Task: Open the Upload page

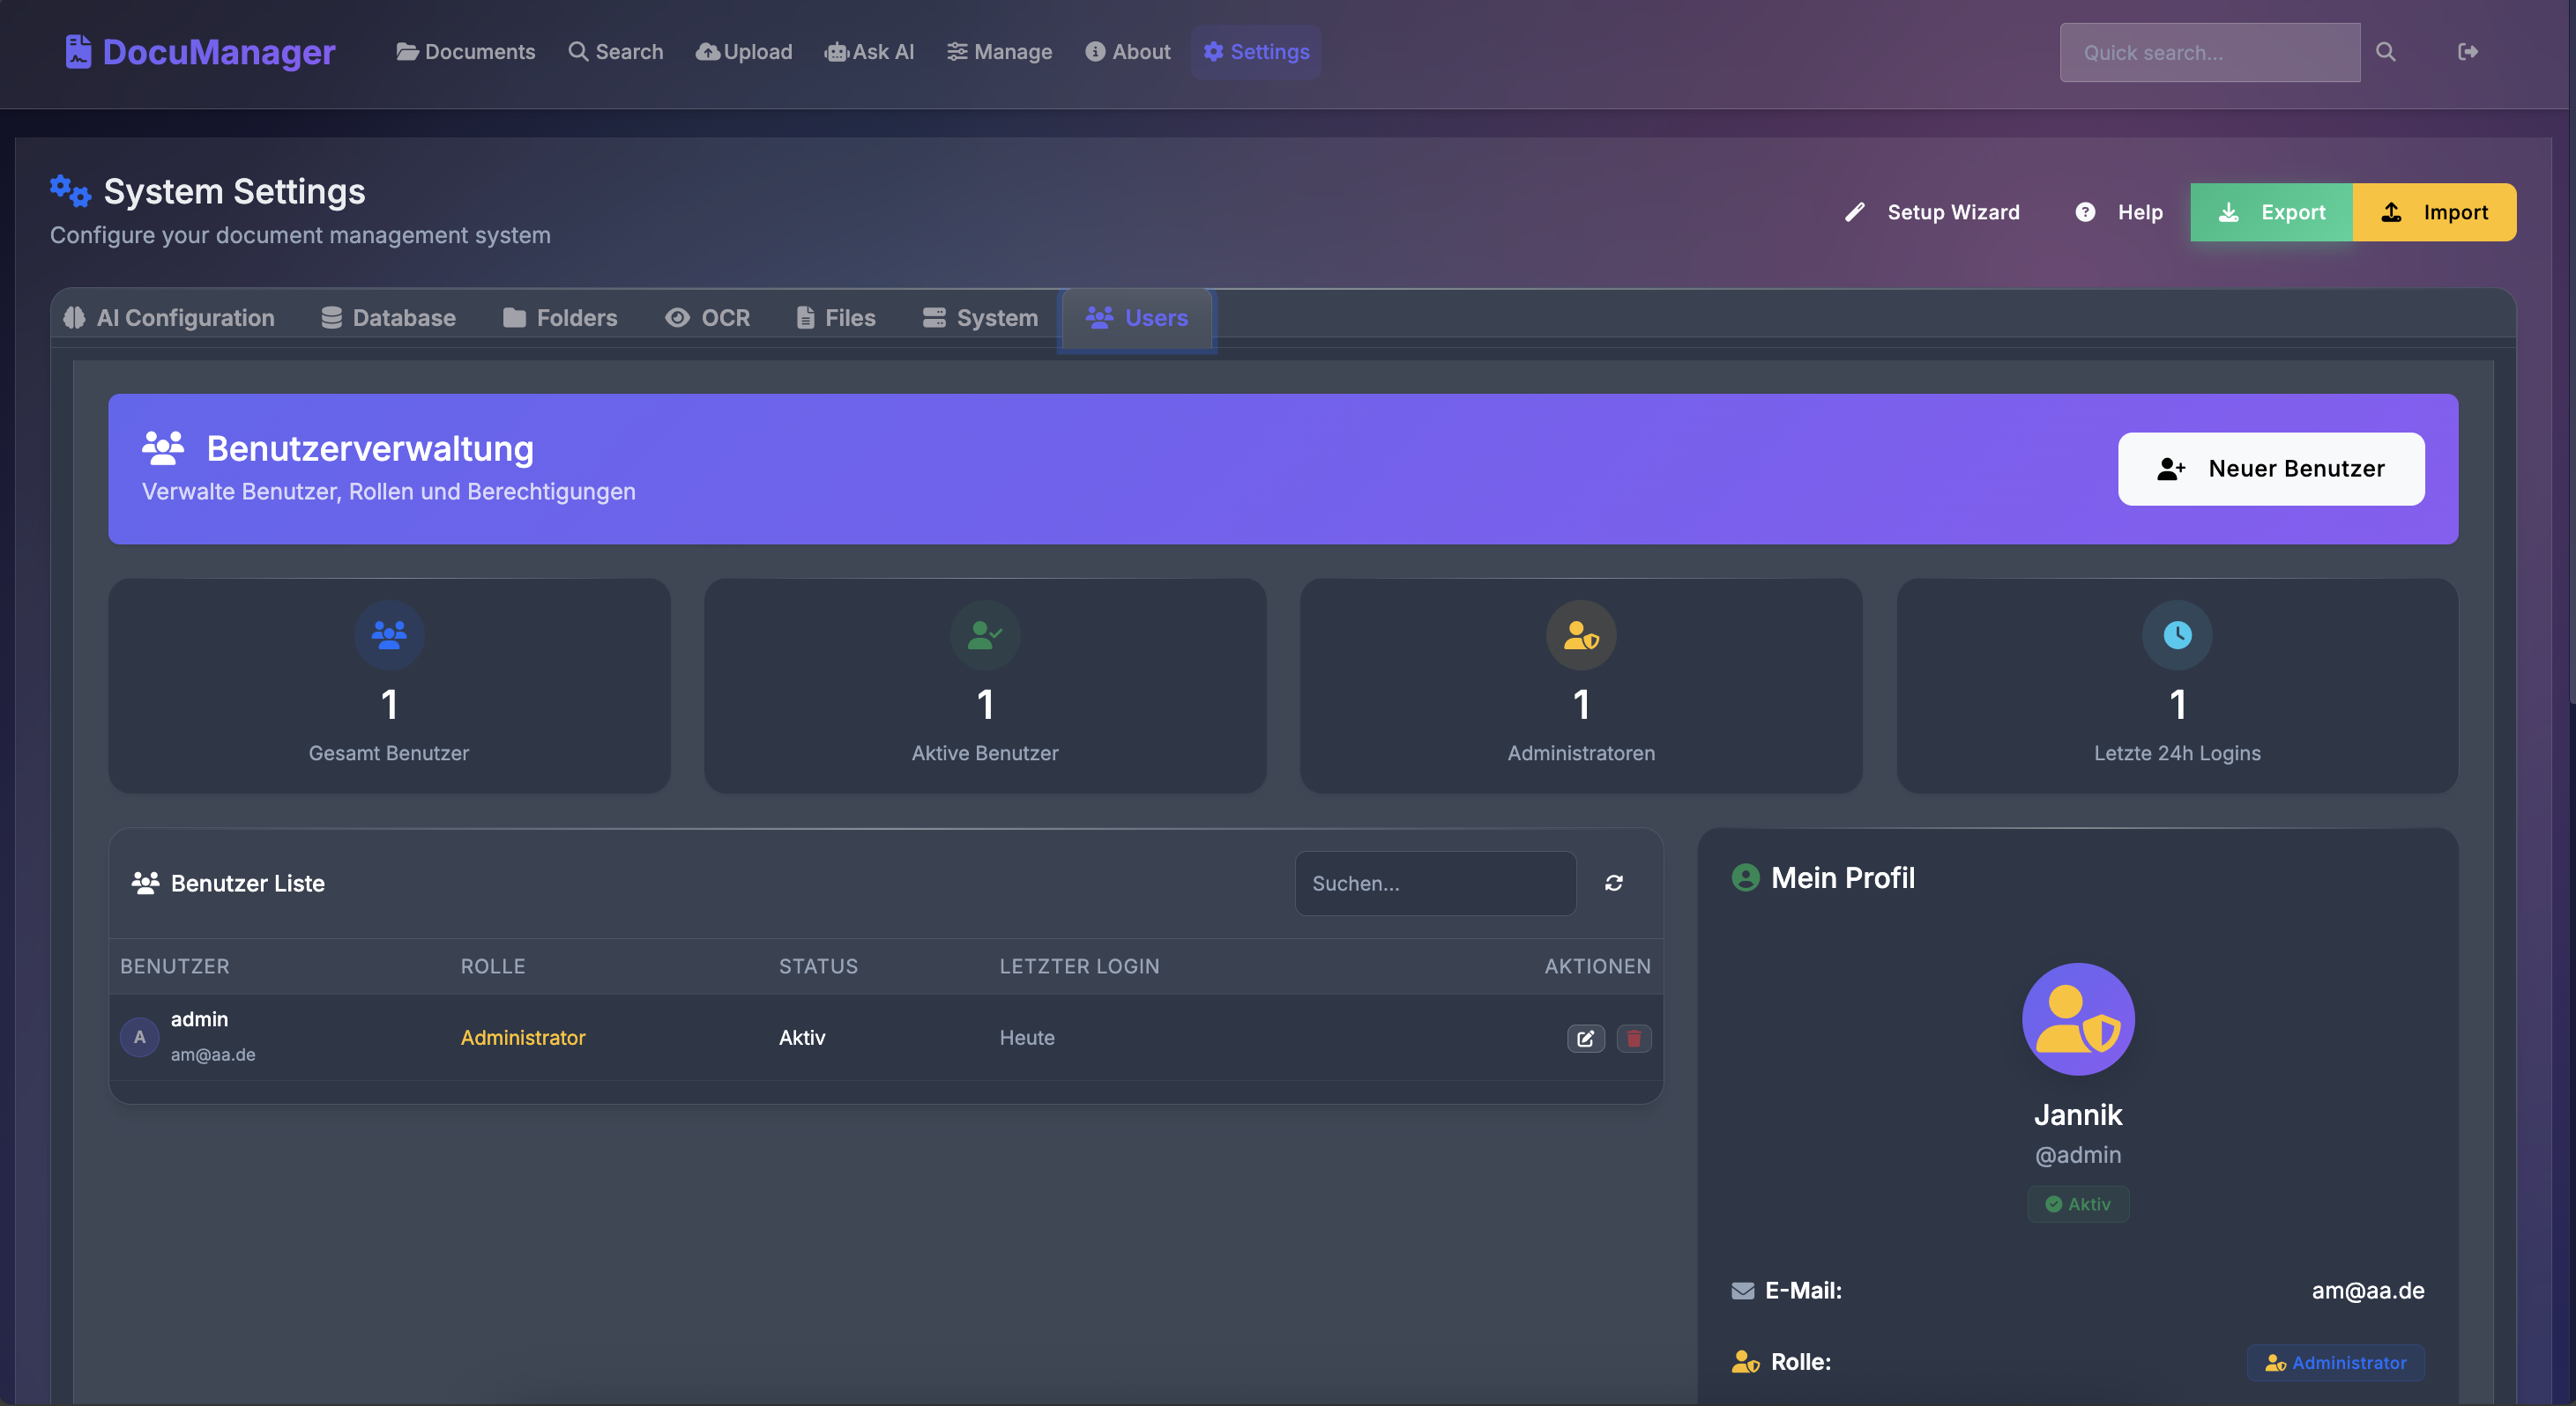Action: pos(744,52)
